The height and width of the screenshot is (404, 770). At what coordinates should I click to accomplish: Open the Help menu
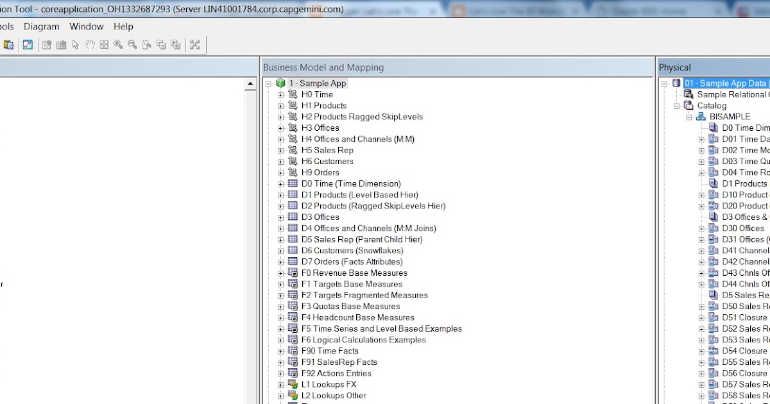(x=123, y=26)
